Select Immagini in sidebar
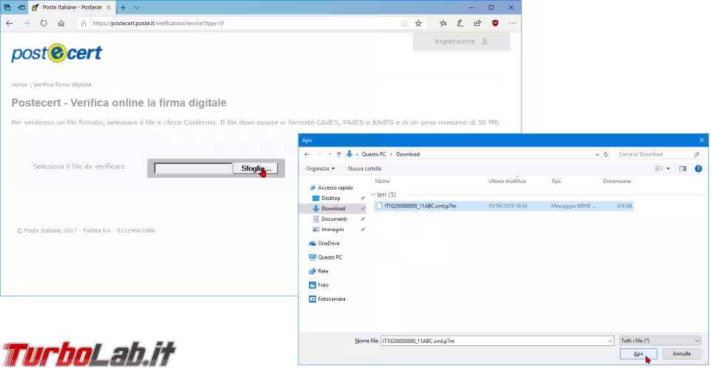This screenshot has width=711, height=369. (x=333, y=229)
